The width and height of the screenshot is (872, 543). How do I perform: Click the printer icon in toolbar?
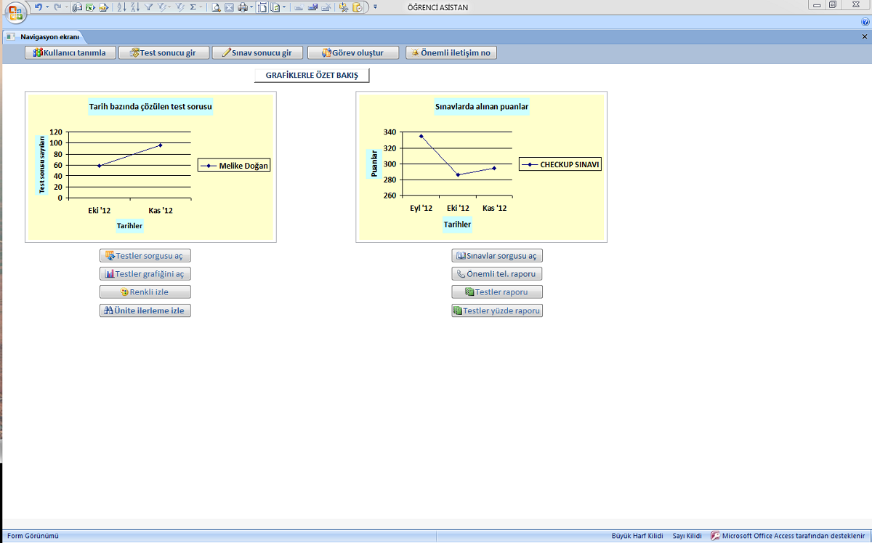tap(242, 7)
